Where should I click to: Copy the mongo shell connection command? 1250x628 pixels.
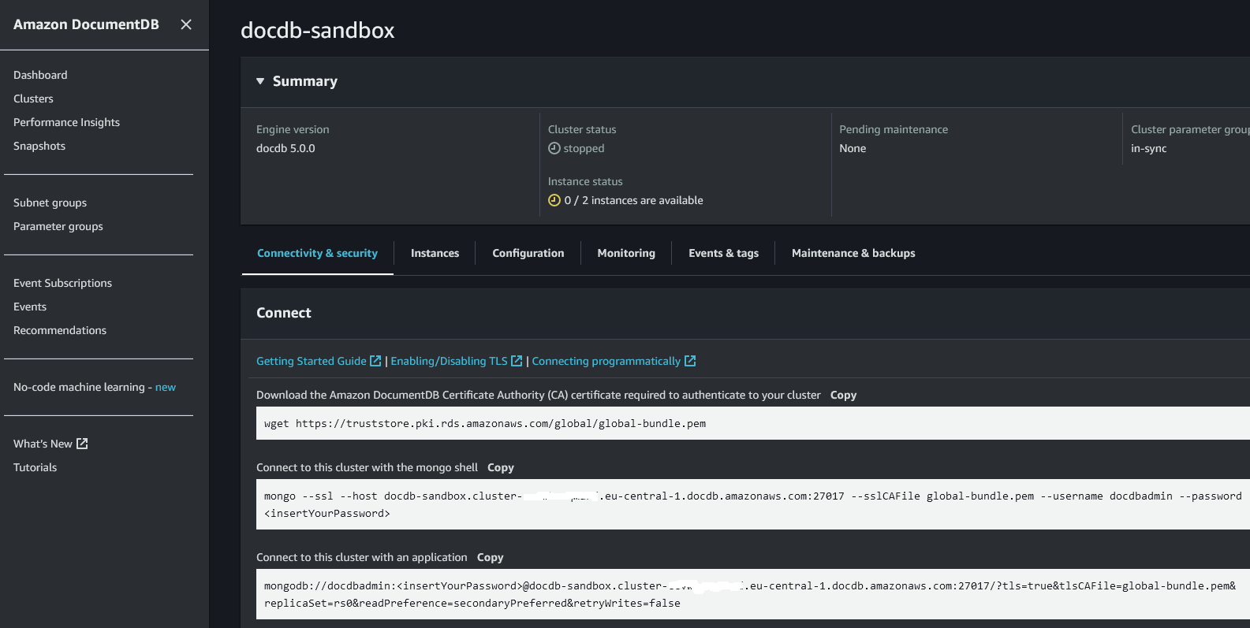[501, 467]
